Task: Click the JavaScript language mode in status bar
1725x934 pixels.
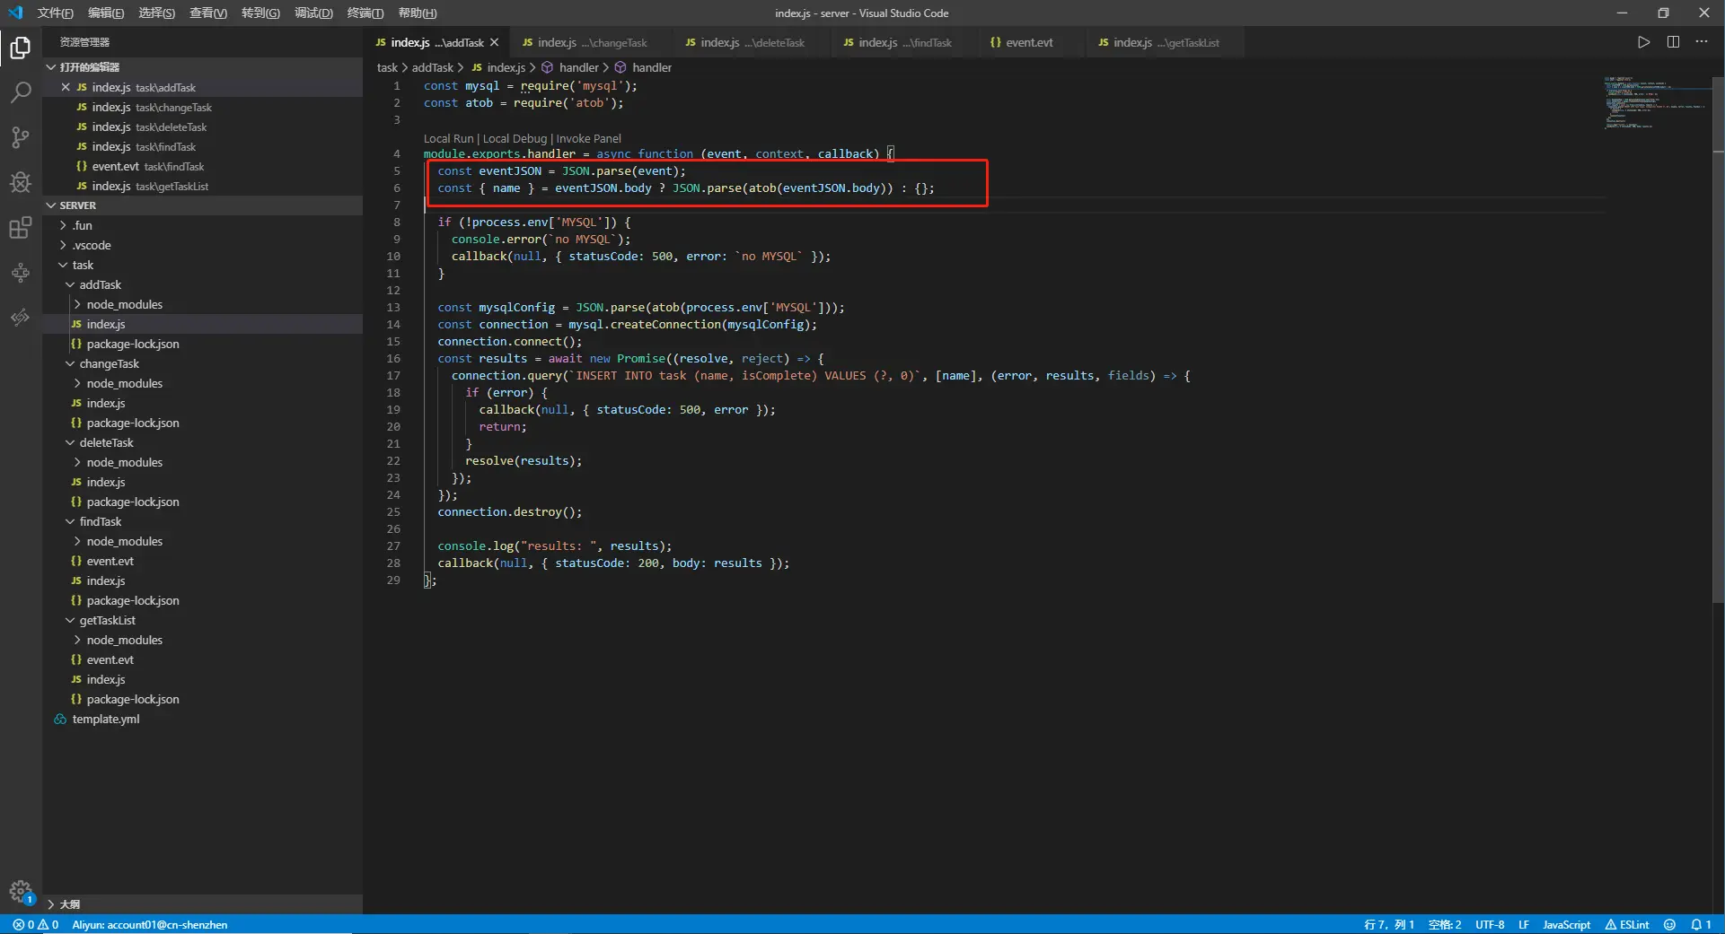Action: (1566, 924)
